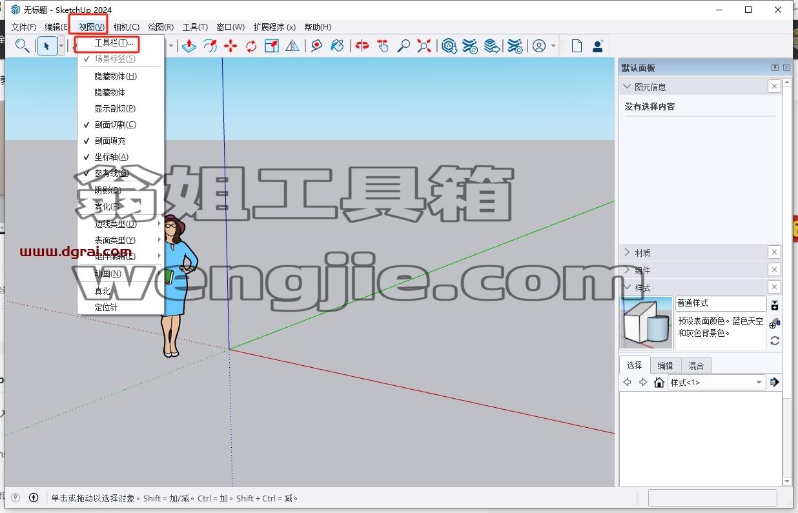Viewport: 798px width, 513px height.
Task: Select the Rotate tool
Action: tap(251, 46)
